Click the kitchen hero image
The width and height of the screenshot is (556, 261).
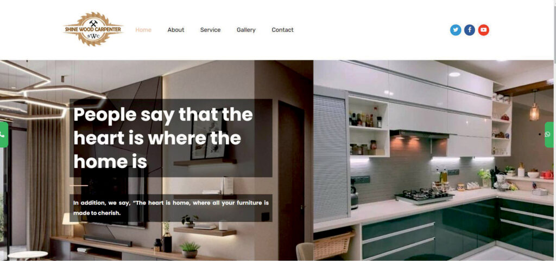(433, 160)
